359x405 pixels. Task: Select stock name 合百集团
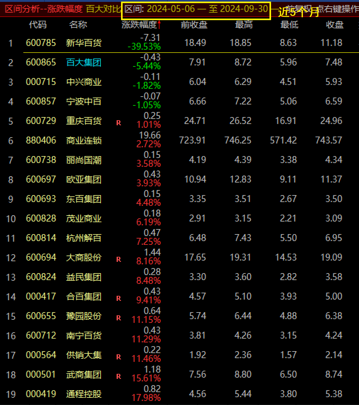coord(84,296)
